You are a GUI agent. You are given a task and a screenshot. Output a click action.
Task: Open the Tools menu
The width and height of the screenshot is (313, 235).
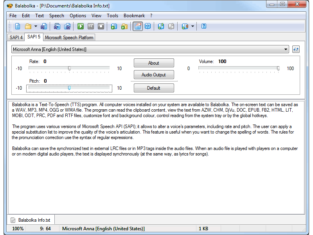(112, 16)
